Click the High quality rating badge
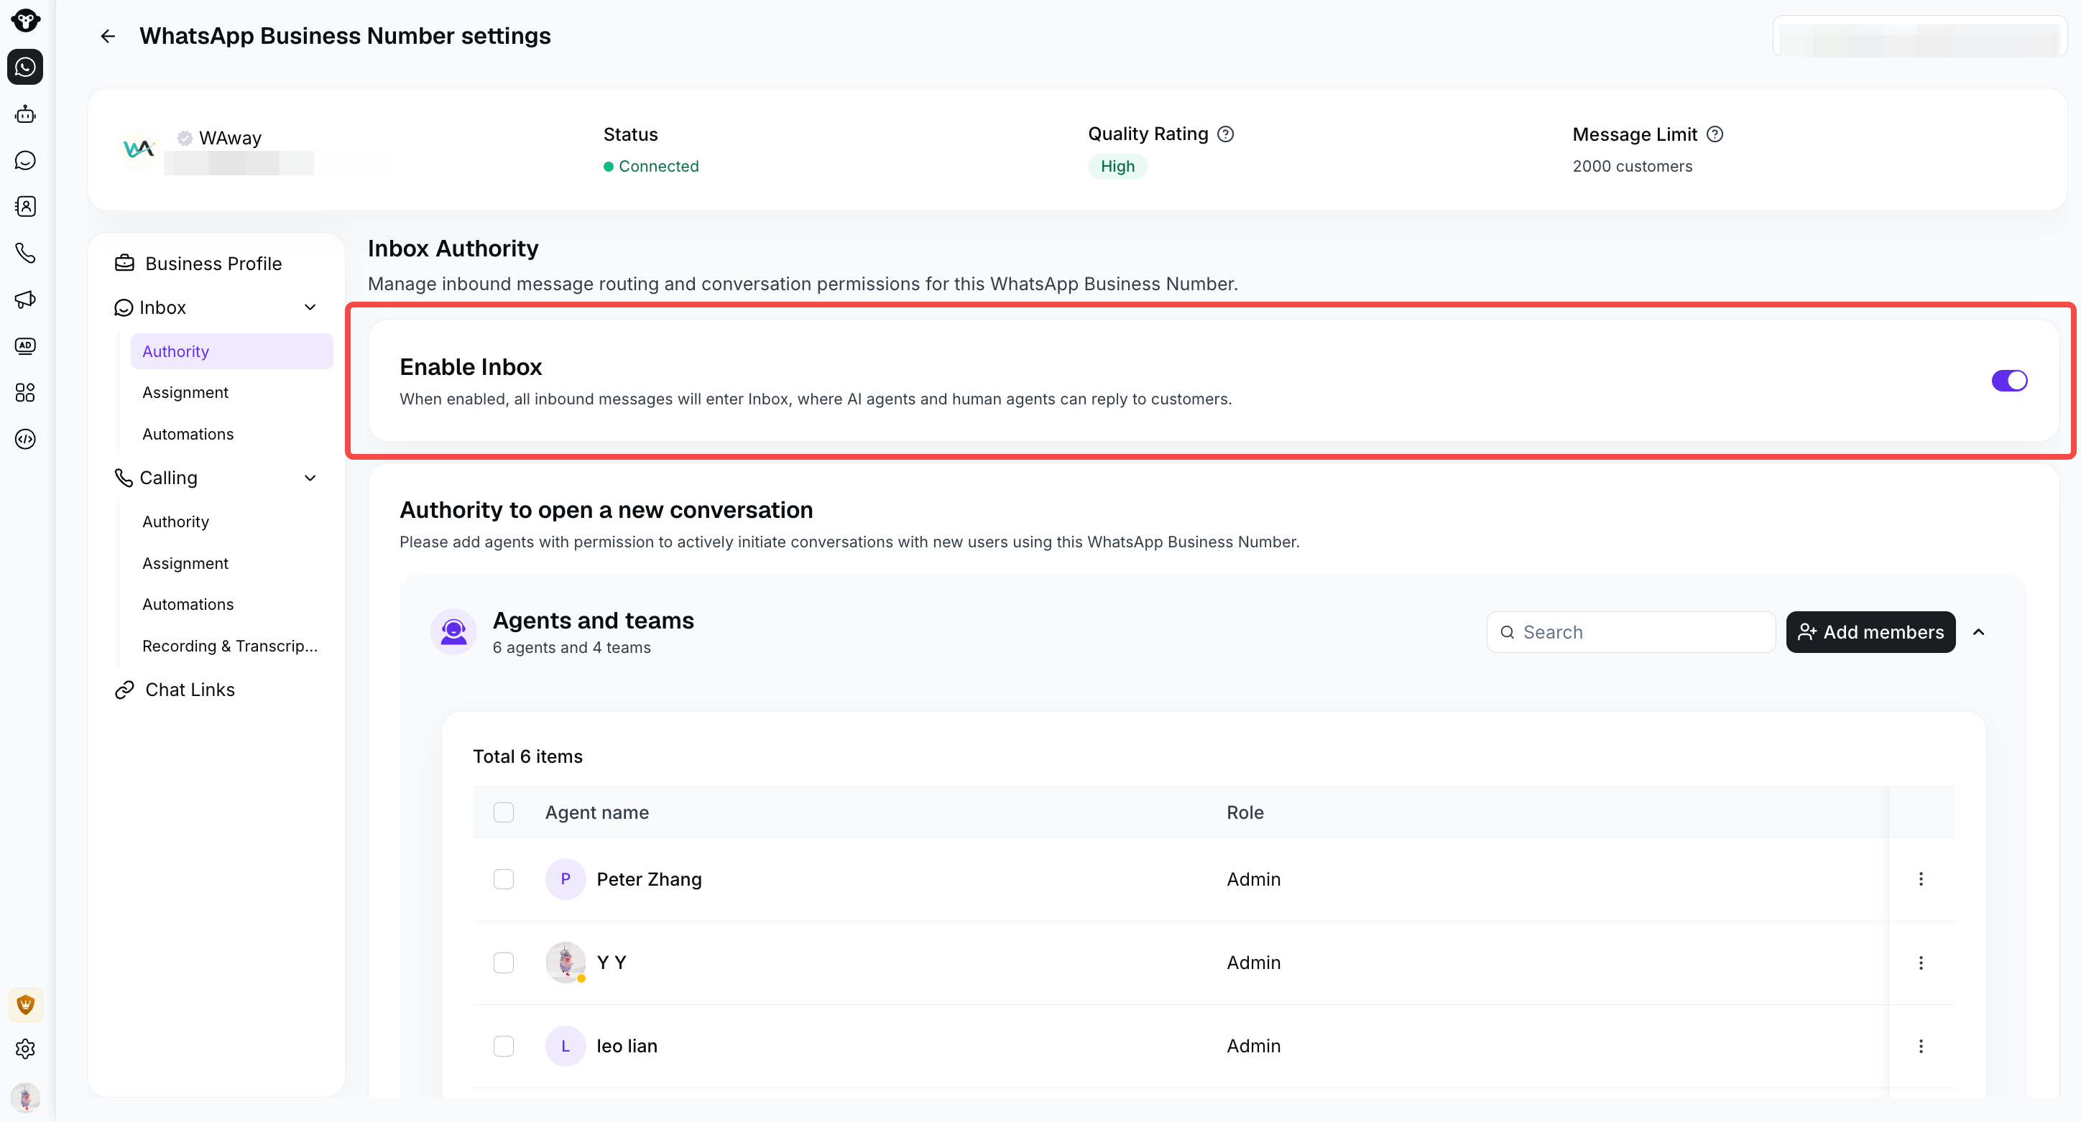The width and height of the screenshot is (2081, 1122). click(x=1117, y=167)
